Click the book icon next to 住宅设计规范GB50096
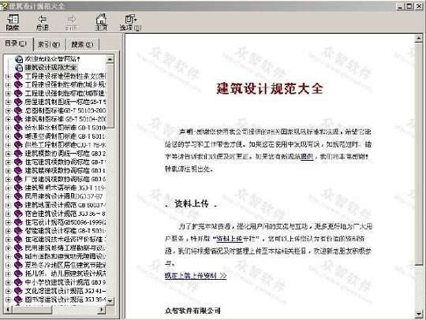This screenshot has width=426, height=320. (x=18, y=222)
